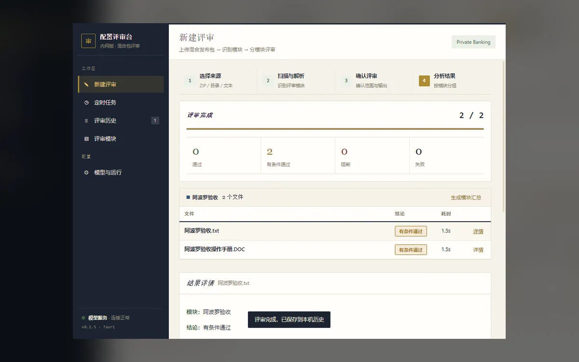Click the list icon beside 评审历史

86,121
